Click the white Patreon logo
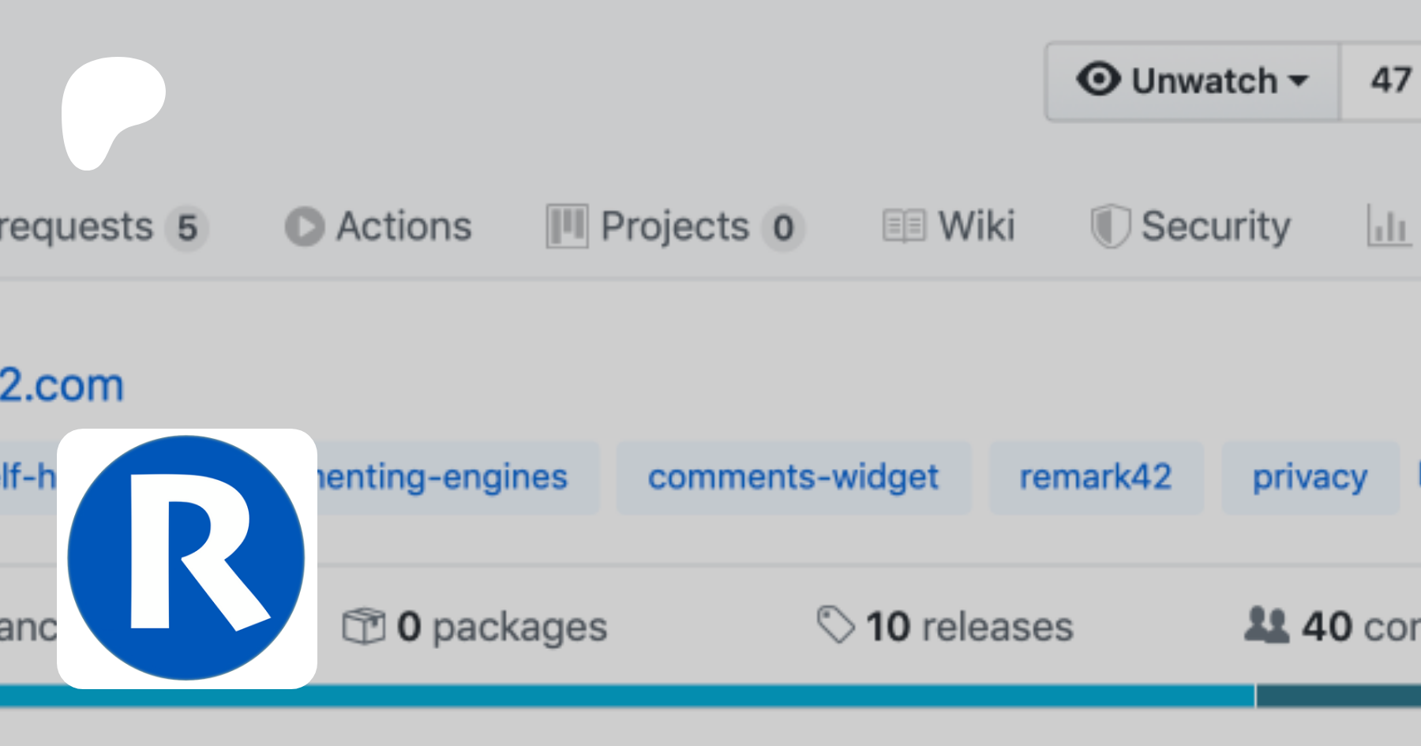 point(112,111)
